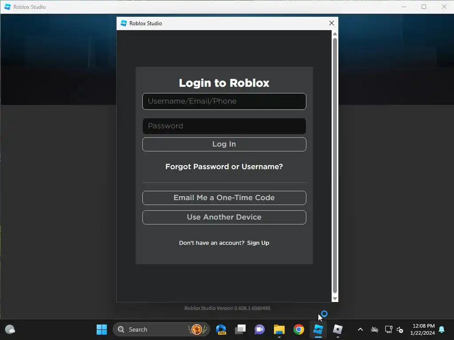The width and height of the screenshot is (454, 340).
Task: Open the network display tray icon
Action: pos(388,329)
